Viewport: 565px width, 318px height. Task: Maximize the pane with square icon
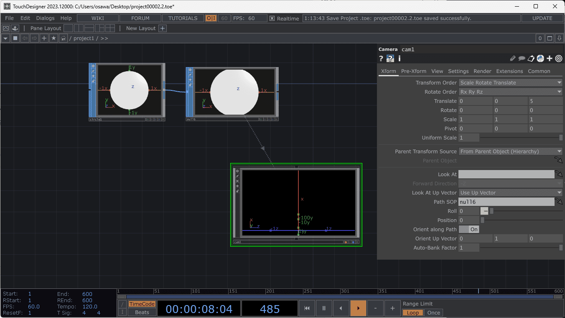(x=550, y=38)
